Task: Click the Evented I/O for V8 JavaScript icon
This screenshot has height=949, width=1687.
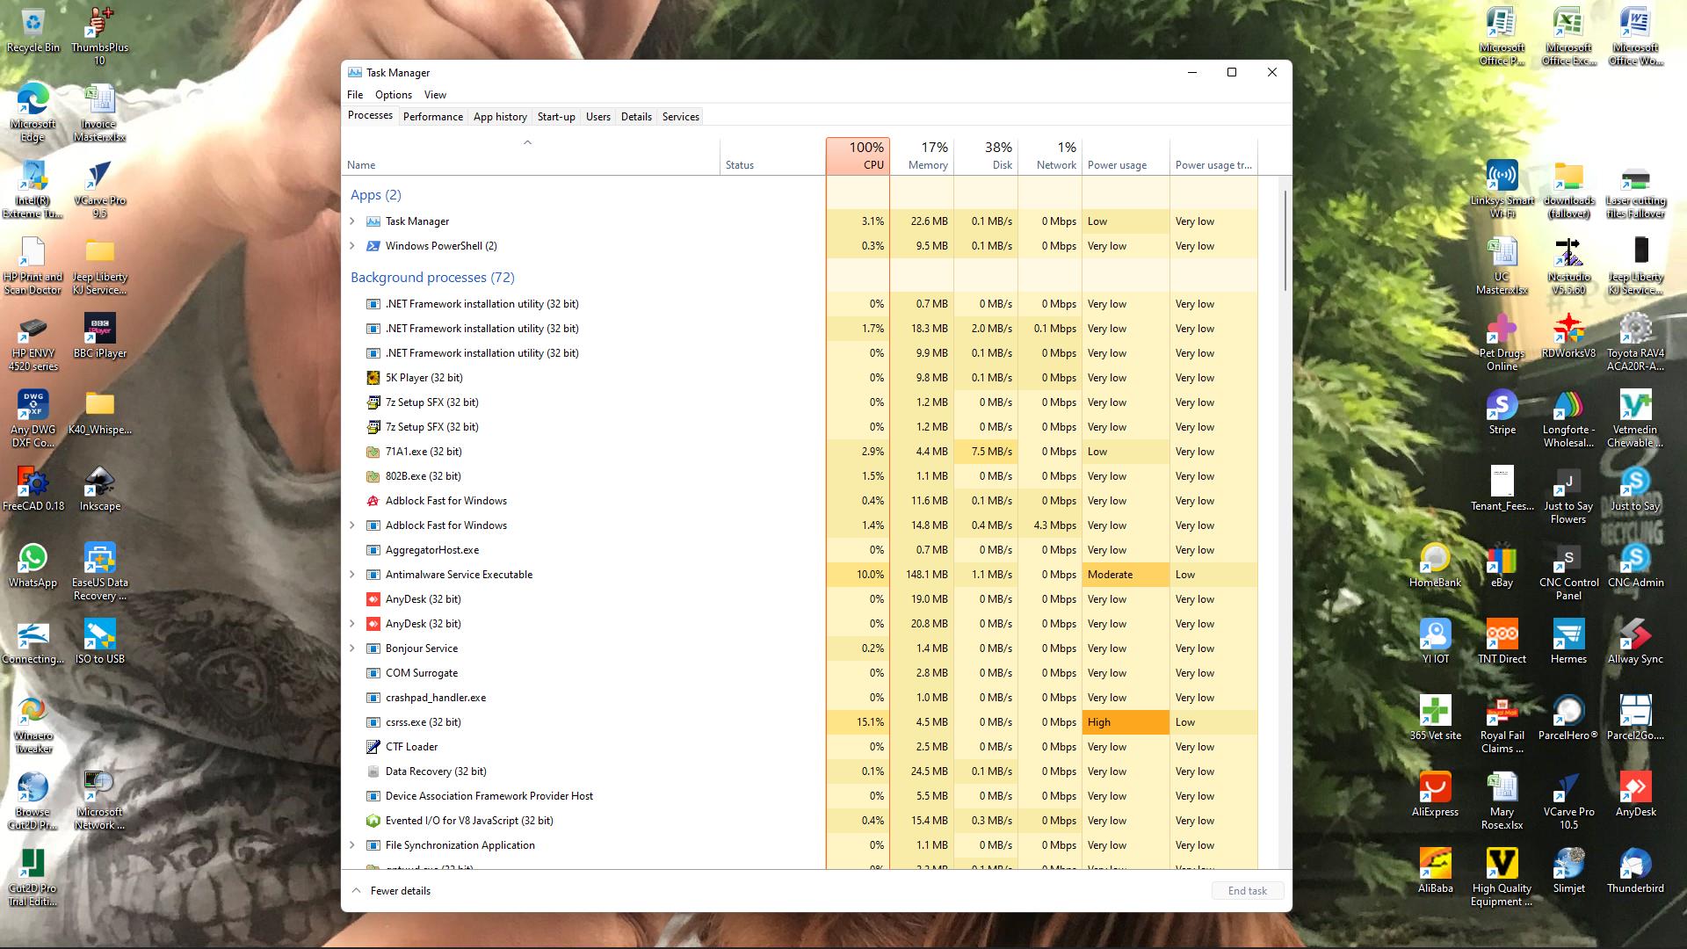Action: pos(373,821)
